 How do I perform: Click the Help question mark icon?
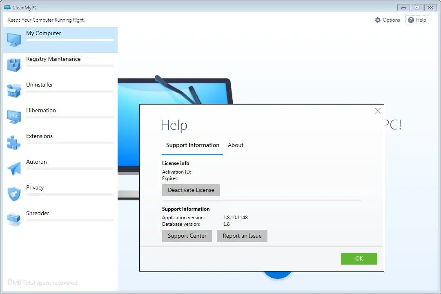coord(411,20)
